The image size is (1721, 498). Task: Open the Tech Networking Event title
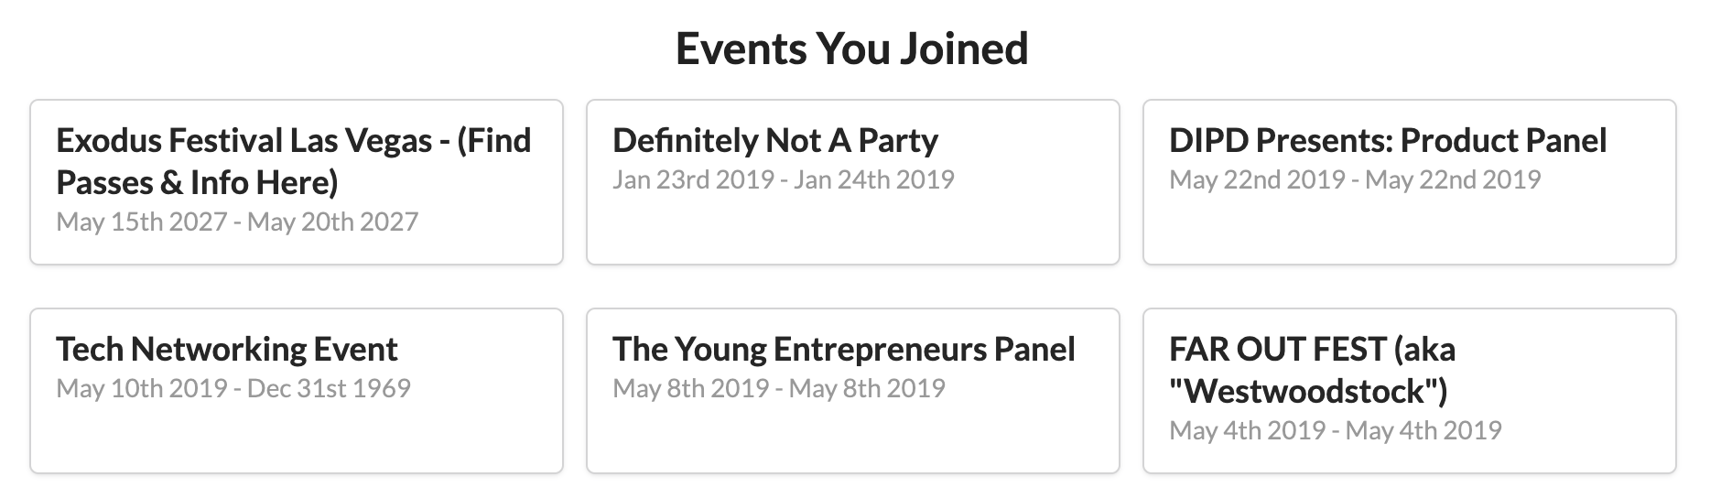[226, 350]
